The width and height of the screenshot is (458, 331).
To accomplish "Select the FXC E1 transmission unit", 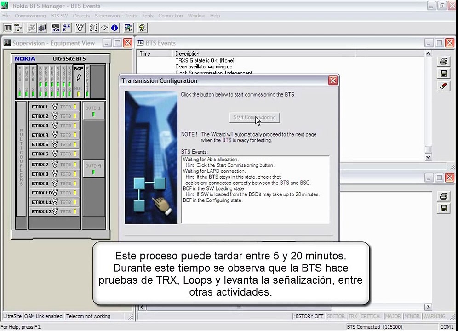I will (x=87, y=81).
